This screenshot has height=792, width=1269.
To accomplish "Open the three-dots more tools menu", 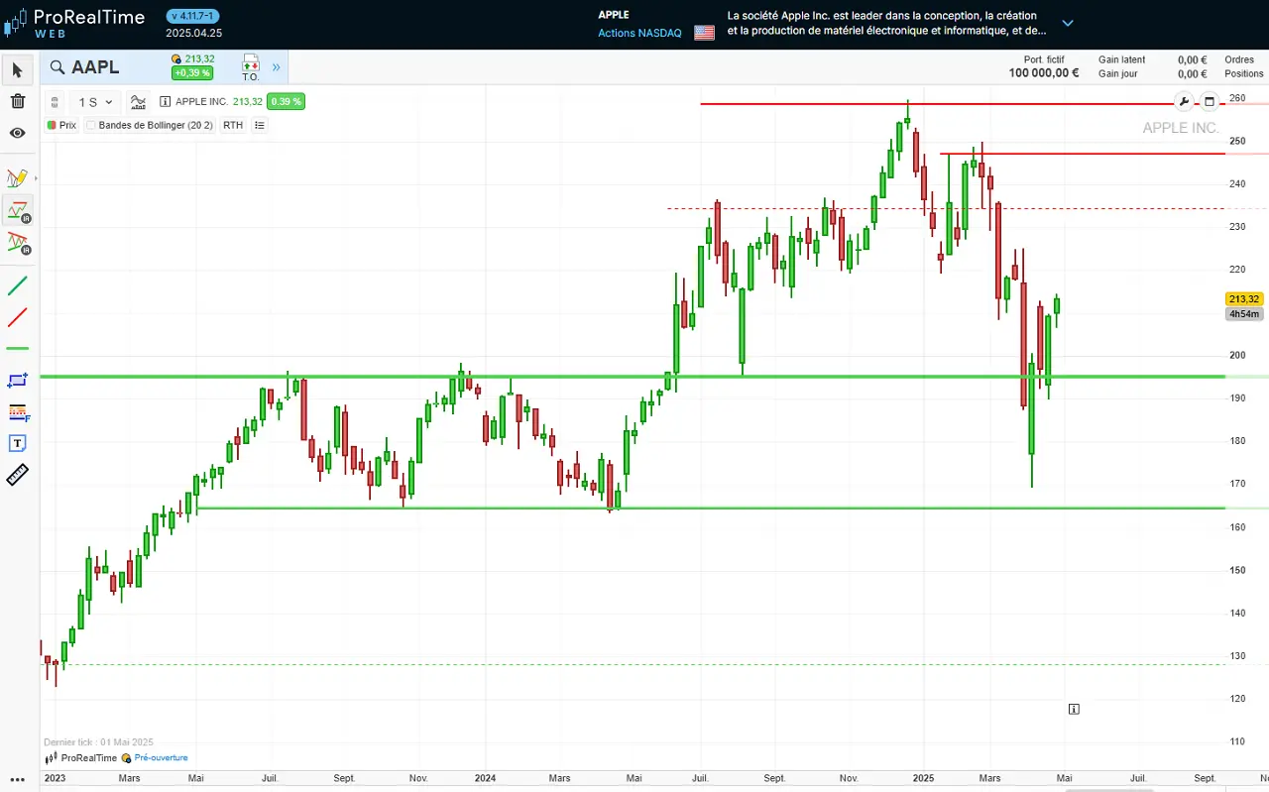I will coord(17,781).
